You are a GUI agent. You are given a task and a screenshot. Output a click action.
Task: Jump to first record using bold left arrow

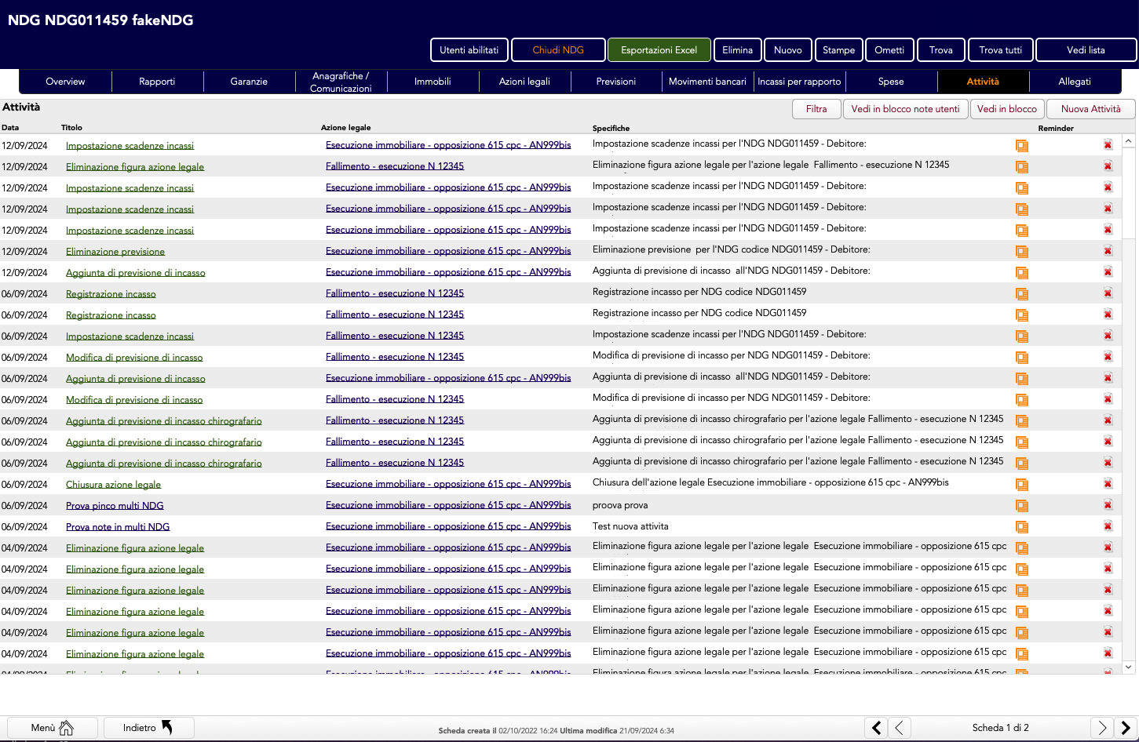(x=876, y=728)
